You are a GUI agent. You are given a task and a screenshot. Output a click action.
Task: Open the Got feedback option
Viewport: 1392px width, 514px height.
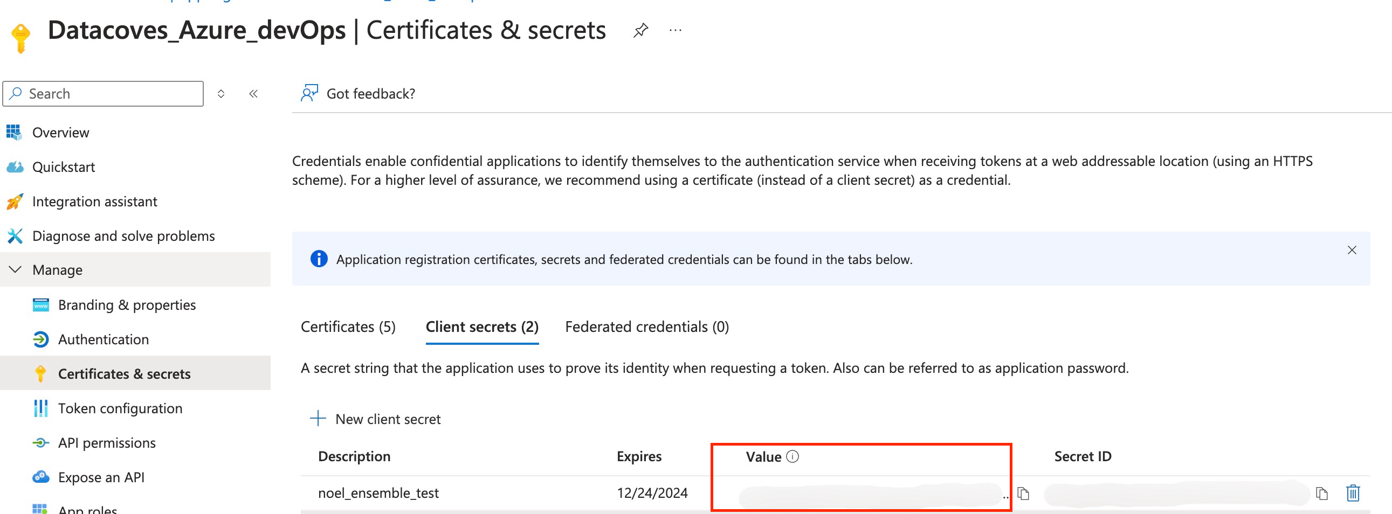point(359,94)
